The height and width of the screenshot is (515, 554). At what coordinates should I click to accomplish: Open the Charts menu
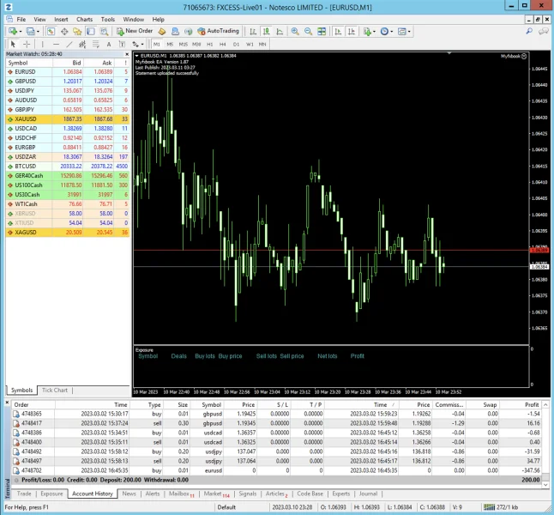[84, 18]
